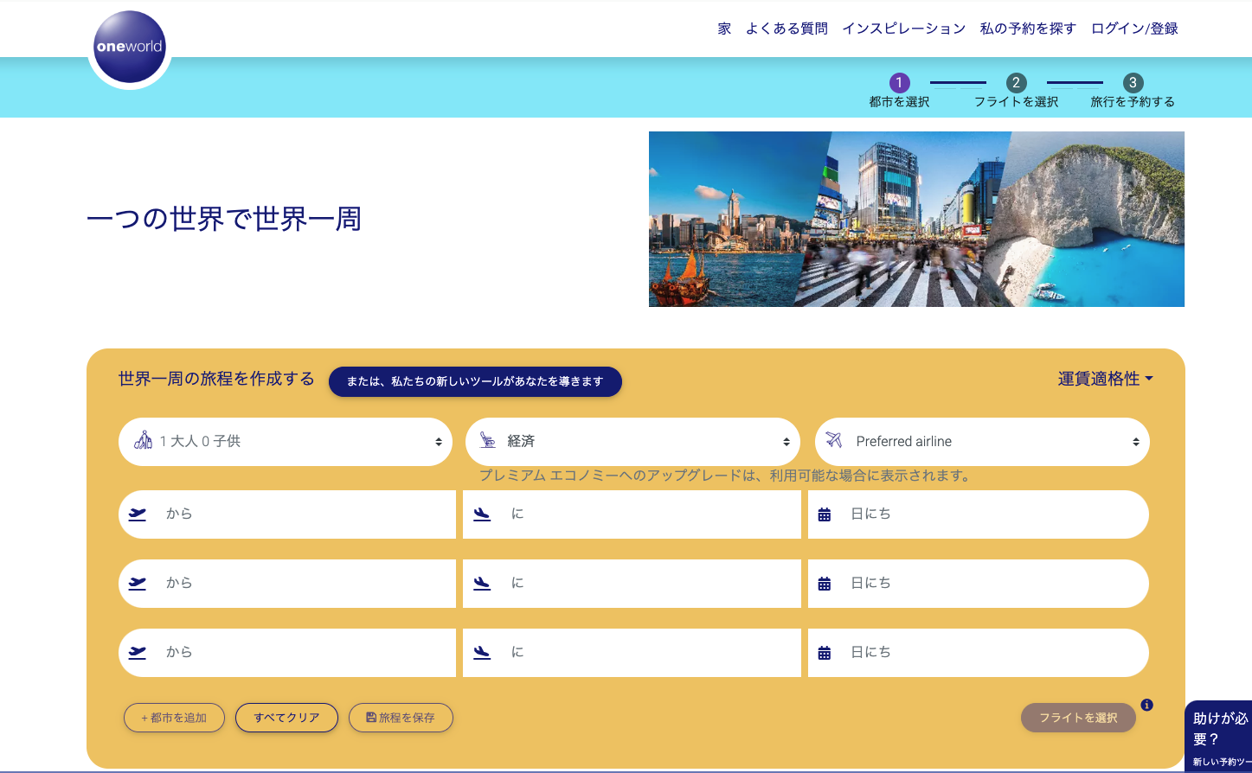Click the プレミアム エコノミー upgrade note text

(x=726, y=476)
